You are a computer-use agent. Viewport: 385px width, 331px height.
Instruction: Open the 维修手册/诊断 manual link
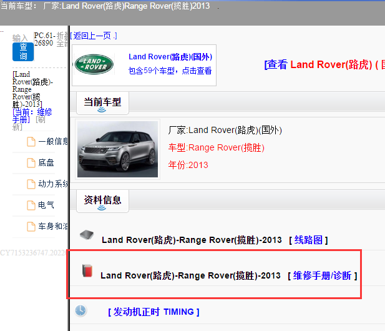click(322, 275)
